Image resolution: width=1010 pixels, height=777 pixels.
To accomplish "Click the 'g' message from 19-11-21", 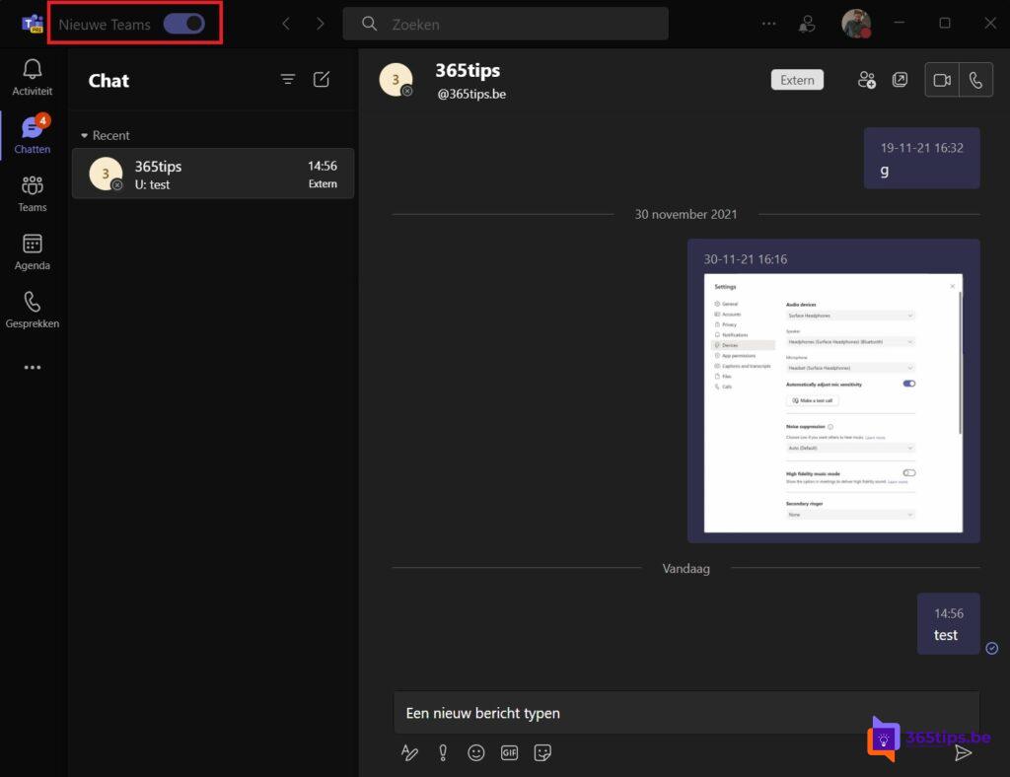I will [x=922, y=159].
